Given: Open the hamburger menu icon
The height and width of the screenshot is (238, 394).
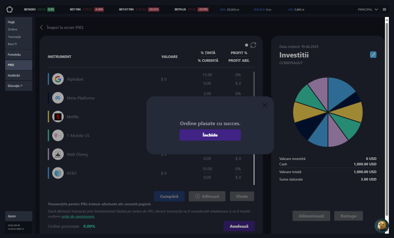Looking at the screenshot, I should click(x=384, y=10).
